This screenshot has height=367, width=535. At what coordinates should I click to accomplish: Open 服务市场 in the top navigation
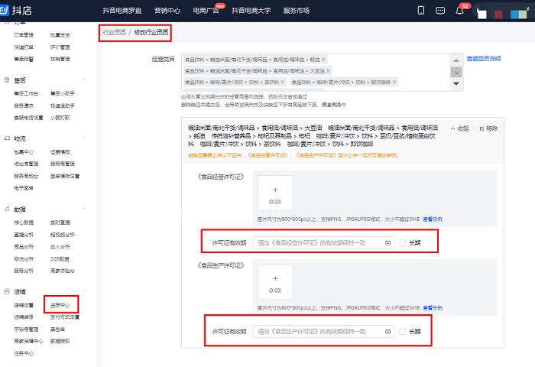(296, 10)
